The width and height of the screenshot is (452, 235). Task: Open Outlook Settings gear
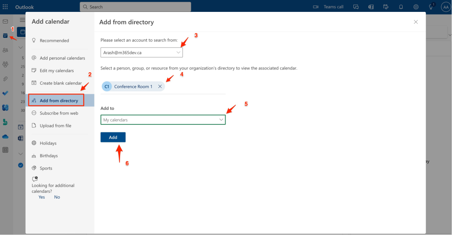[x=416, y=6]
